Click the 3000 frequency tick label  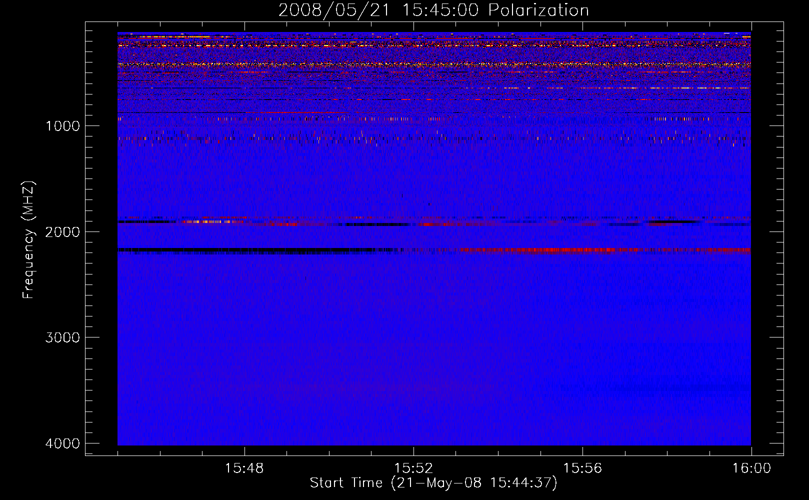(x=62, y=337)
